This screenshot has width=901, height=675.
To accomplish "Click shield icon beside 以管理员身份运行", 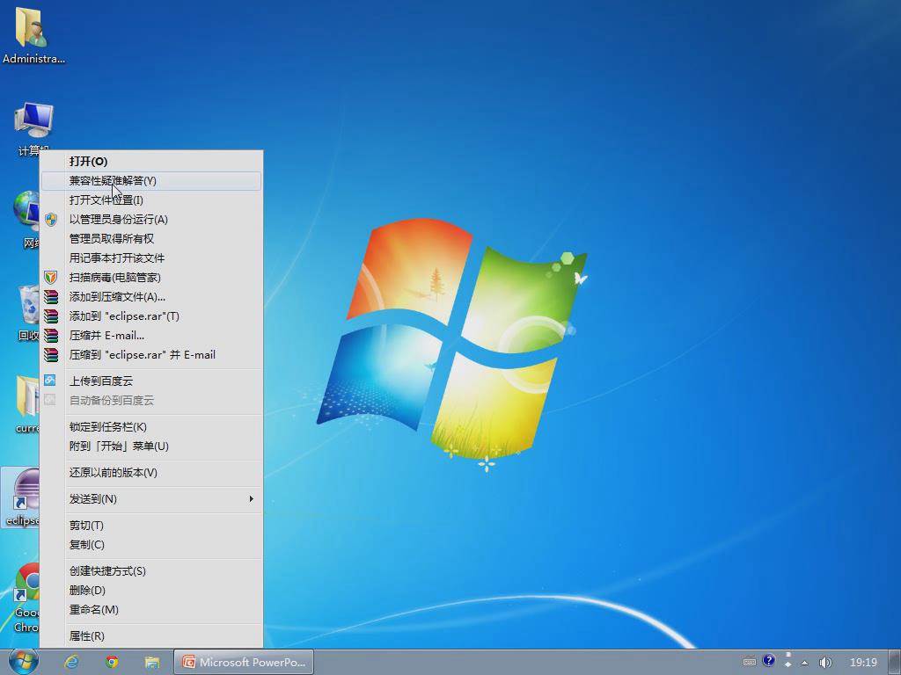I will [x=51, y=219].
